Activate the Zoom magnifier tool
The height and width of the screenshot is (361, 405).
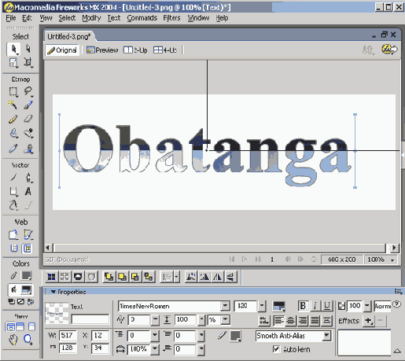(28, 340)
